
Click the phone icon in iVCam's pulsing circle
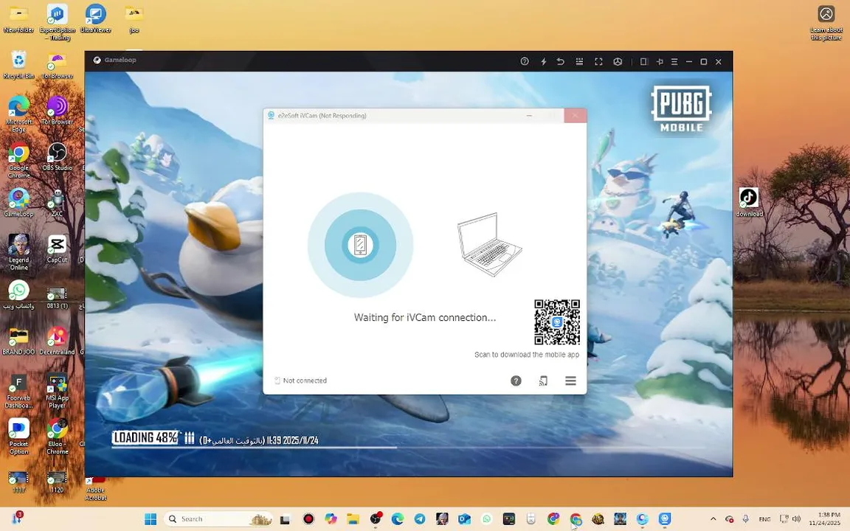click(x=360, y=244)
